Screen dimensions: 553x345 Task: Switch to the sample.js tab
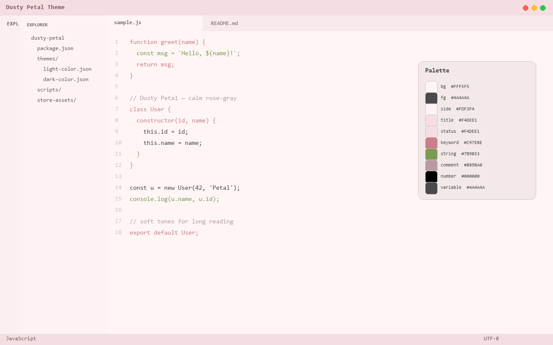(155, 23)
